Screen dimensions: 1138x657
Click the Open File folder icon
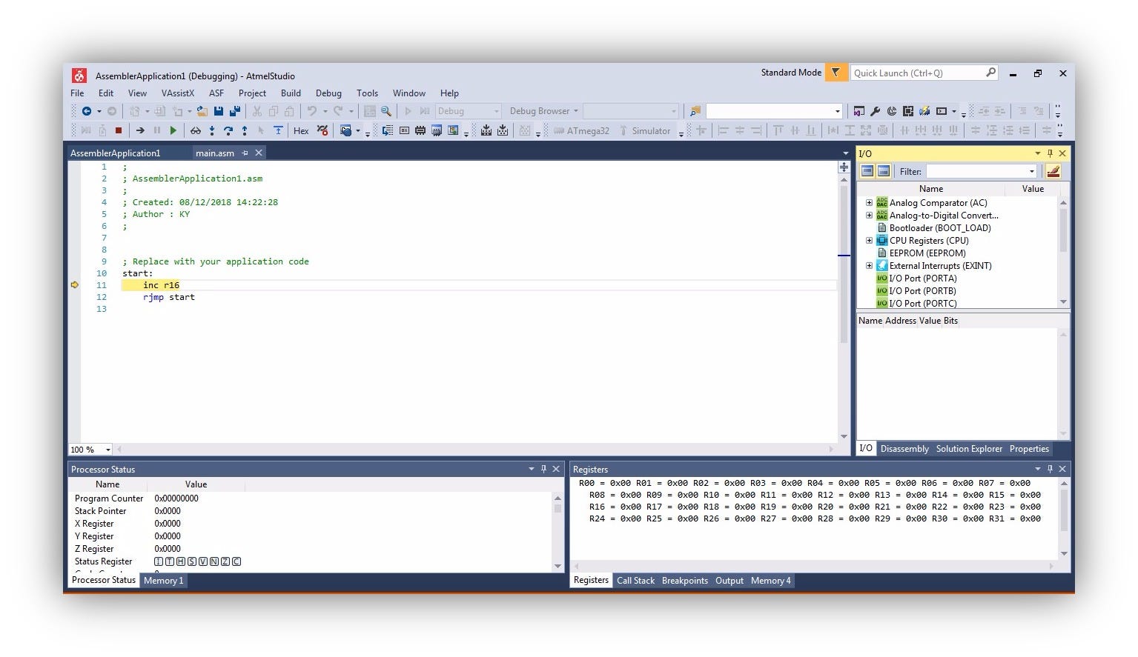click(202, 111)
